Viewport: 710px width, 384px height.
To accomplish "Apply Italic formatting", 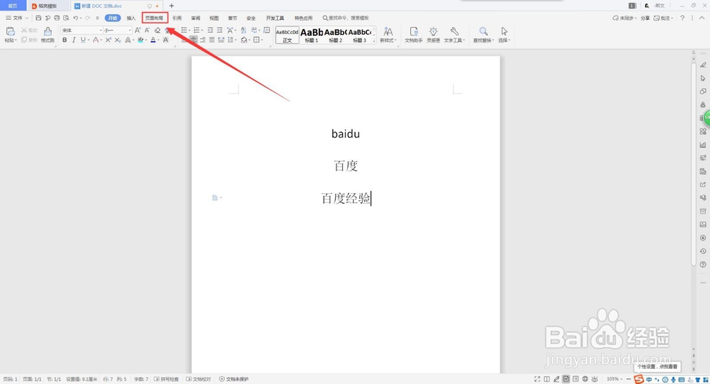I will click(73, 40).
